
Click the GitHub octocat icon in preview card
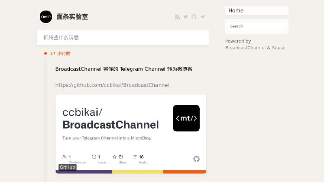196,159
